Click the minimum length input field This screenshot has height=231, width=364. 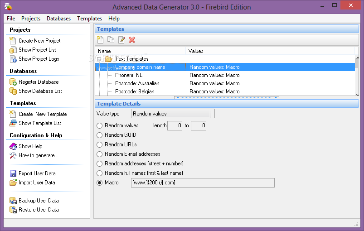pyautogui.click(x=175, y=125)
